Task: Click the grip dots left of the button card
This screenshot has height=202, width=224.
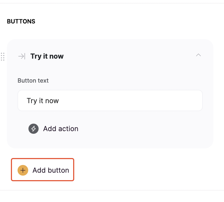Action: pyautogui.click(x=3, y=57)
